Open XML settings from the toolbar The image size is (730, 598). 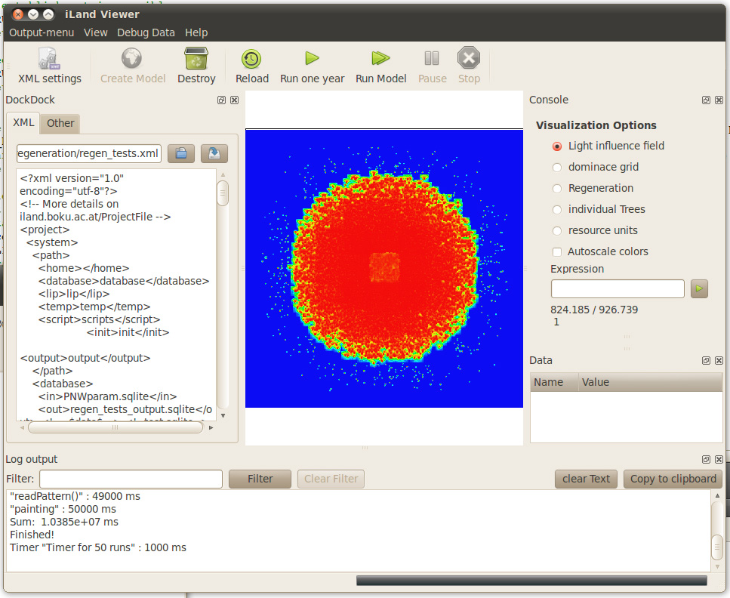point(49,66)
